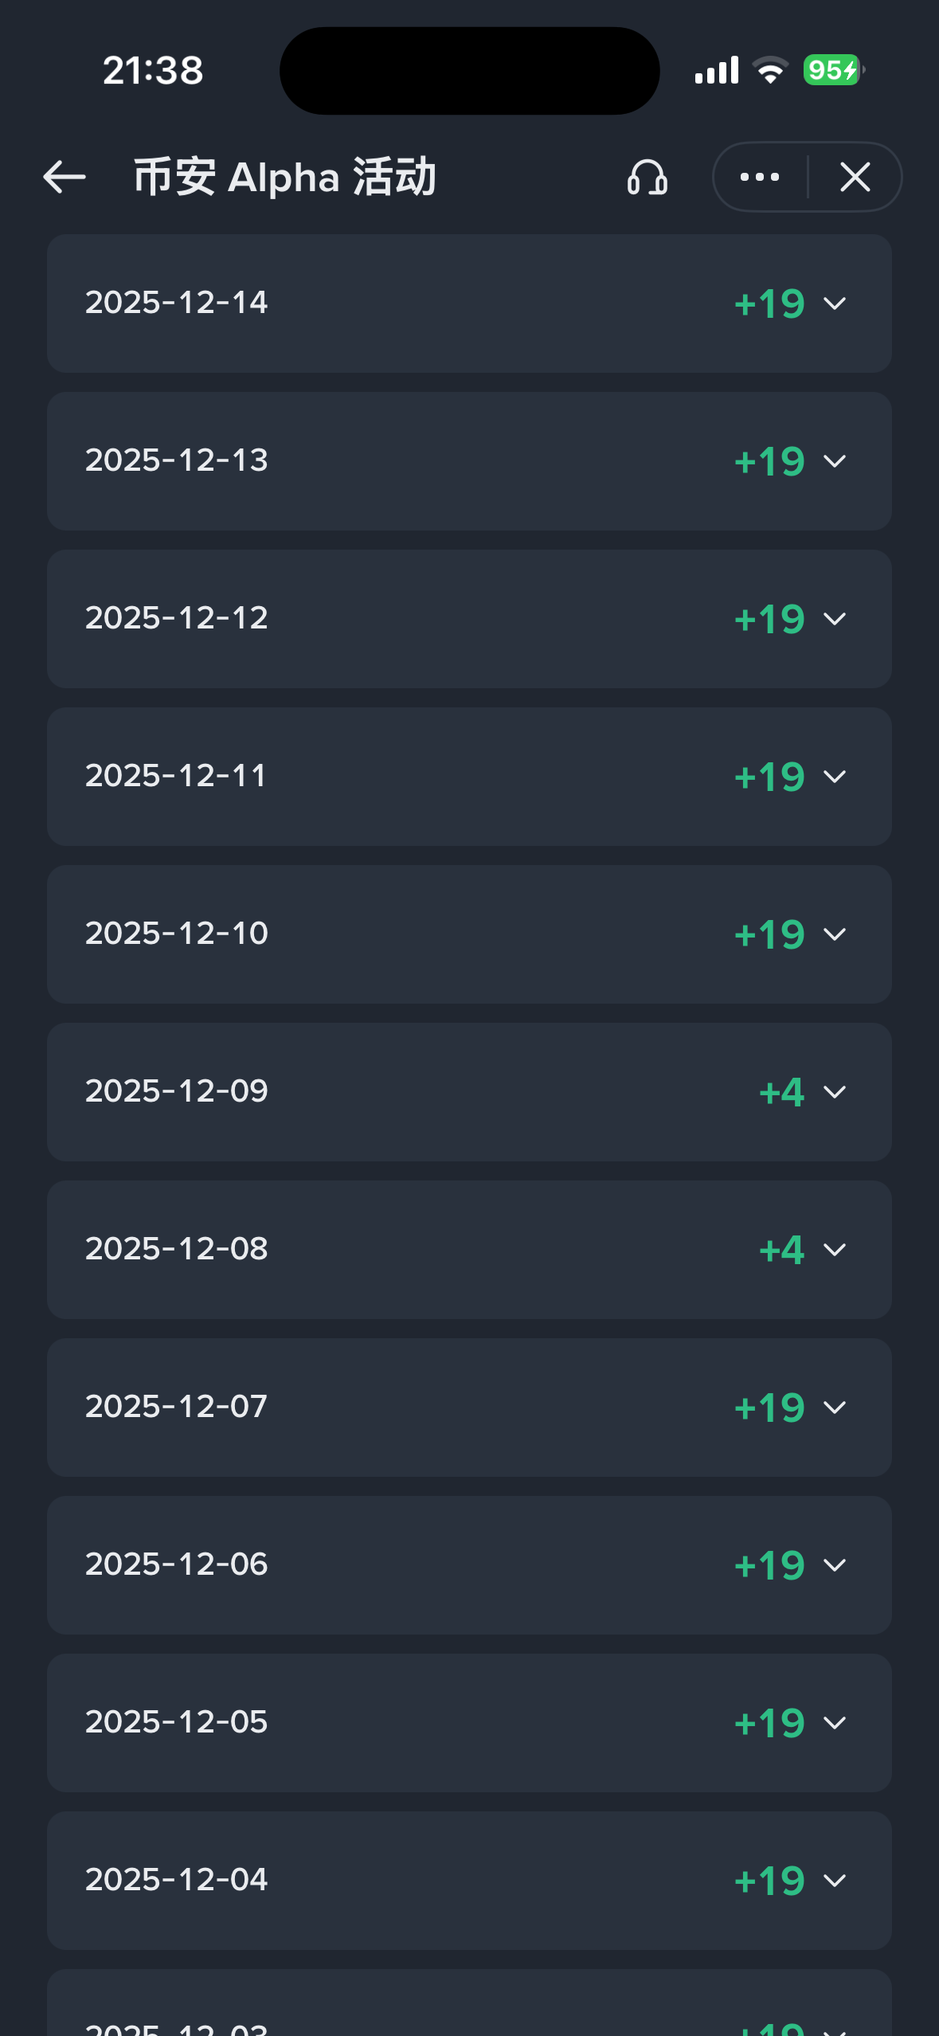Expand the 2025-12-14 entry chevron
939x2036 pixels.
pyautogui.click(x=835, y=303)
